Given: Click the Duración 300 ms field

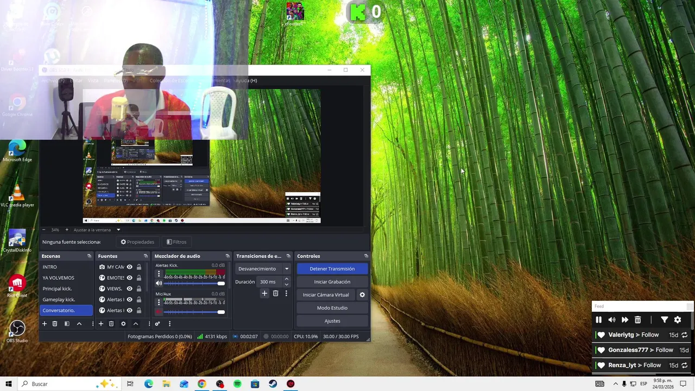Looking at the screenshot, I should coord(270,282).
